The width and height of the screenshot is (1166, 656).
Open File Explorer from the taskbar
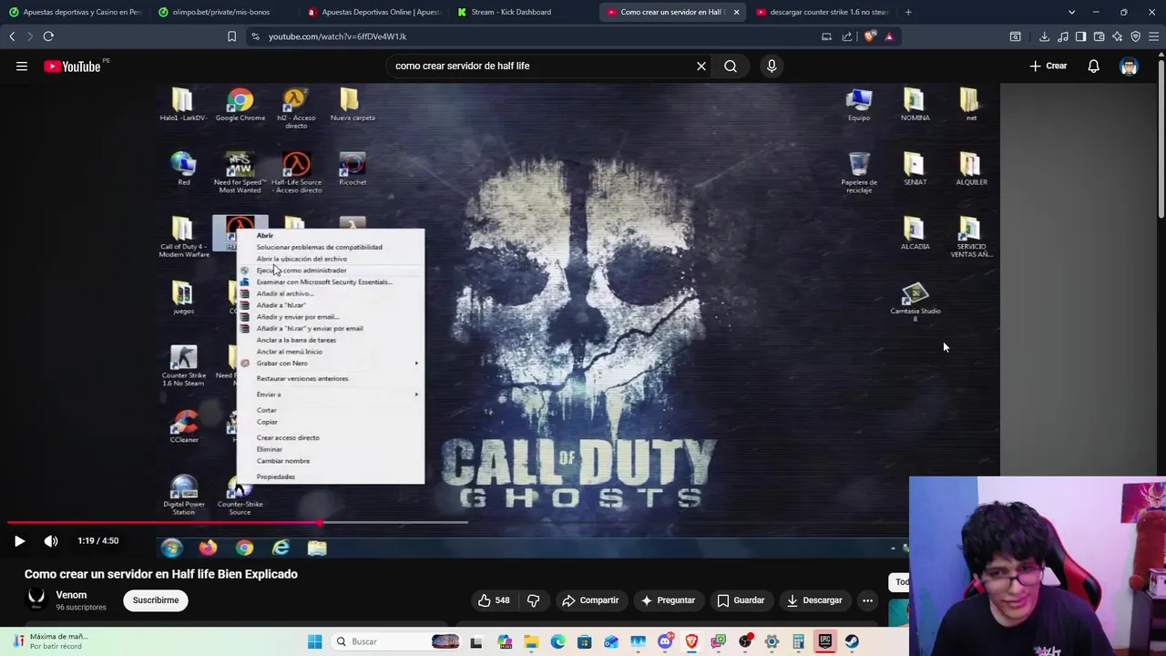click(x=531, y=641)
